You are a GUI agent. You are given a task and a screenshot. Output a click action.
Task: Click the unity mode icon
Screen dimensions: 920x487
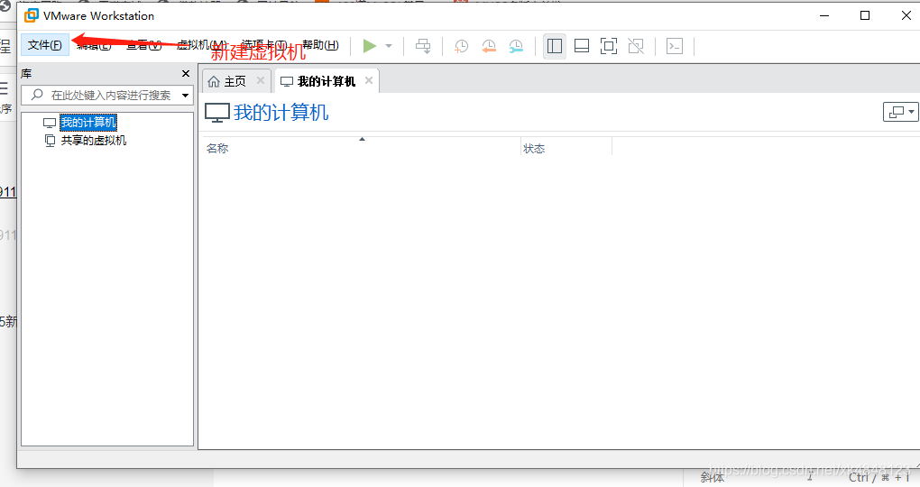[x=636, y=46]
